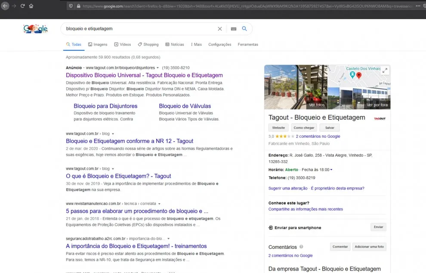426x273 pixels.
Task: Open the Mais menu
Action: [196, 44]
